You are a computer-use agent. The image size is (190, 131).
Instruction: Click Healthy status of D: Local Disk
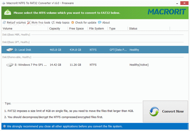point(134,50)
